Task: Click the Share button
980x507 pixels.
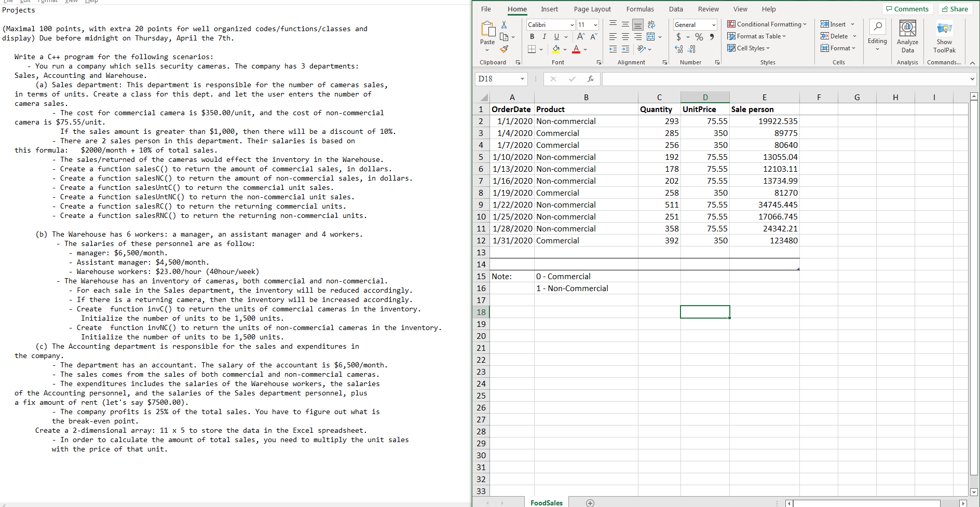Action: [x=955, y=9]
